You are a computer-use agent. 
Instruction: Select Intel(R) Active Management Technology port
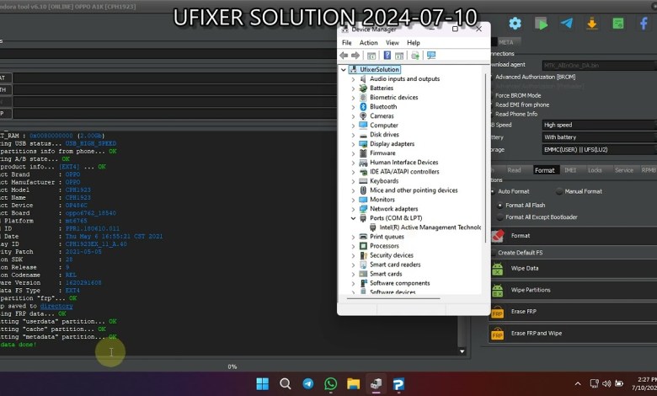(430, 227)
